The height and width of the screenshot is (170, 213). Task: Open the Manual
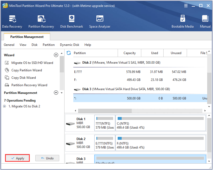tap(205, 21)
